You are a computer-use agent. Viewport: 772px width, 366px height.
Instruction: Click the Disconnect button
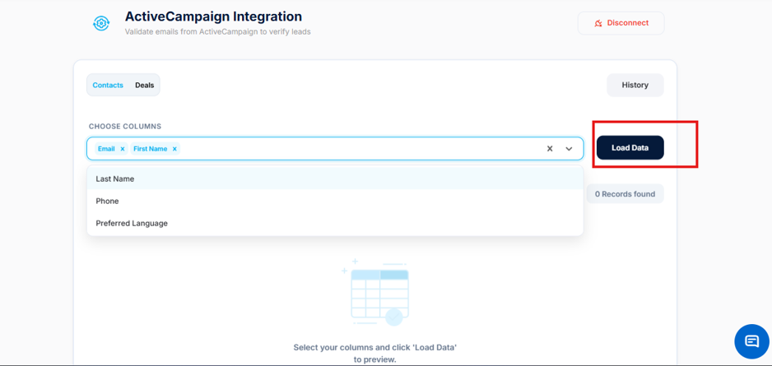point(621,23)
